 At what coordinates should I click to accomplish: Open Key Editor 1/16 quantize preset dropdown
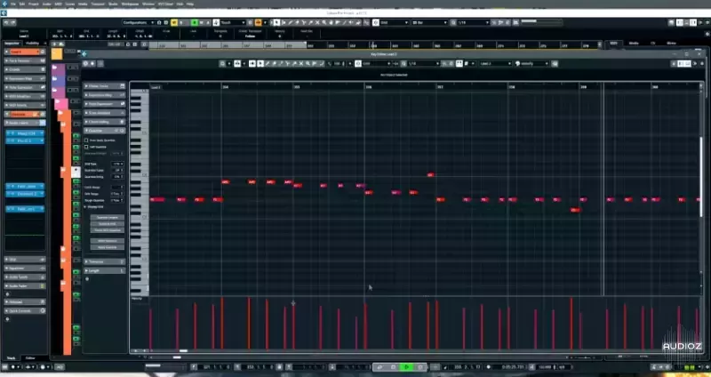coord(424,63)
